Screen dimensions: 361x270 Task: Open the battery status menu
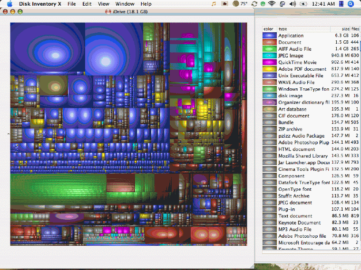coord(303,4)
